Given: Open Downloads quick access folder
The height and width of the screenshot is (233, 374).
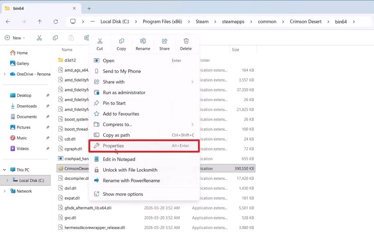Looking at the screenshot, I should 23,106.
